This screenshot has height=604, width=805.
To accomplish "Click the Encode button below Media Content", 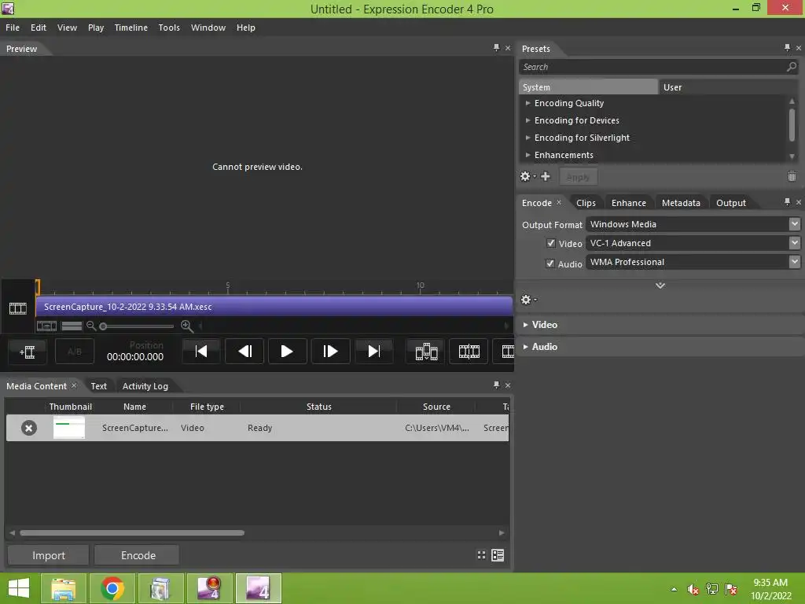I will 138,555.
